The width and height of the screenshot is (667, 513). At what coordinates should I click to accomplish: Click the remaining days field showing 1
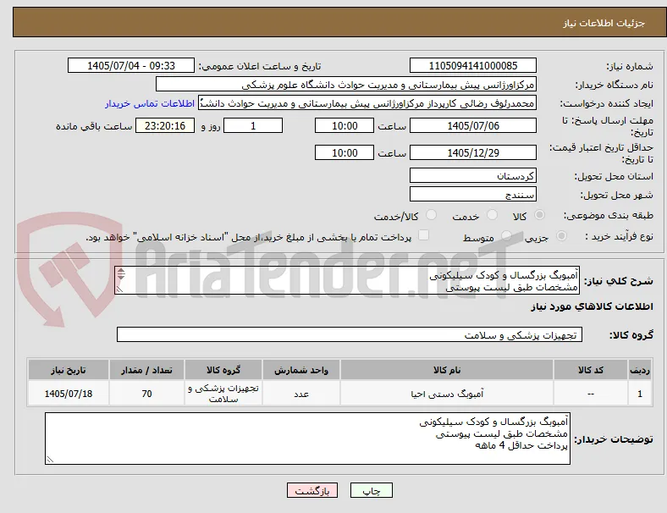pyautogui.click(x=253, y=126)
